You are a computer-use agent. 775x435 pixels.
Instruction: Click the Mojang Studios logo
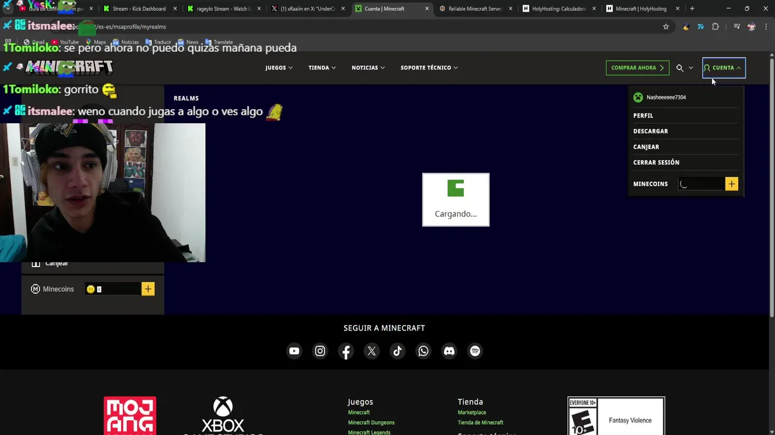click(130, 416)
